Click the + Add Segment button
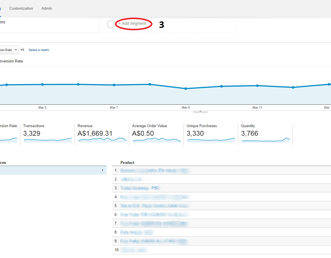The image size is (331, 258). tap(133, 24)
